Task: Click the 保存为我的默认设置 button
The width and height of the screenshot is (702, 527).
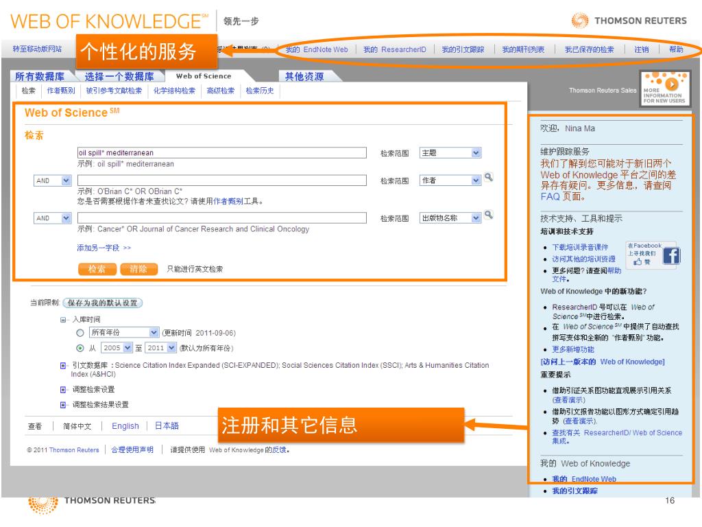Action: 103,303
